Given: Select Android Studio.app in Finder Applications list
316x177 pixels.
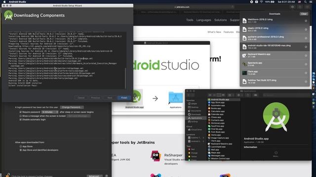Looking at the screenshot, I should coord(224,99).
